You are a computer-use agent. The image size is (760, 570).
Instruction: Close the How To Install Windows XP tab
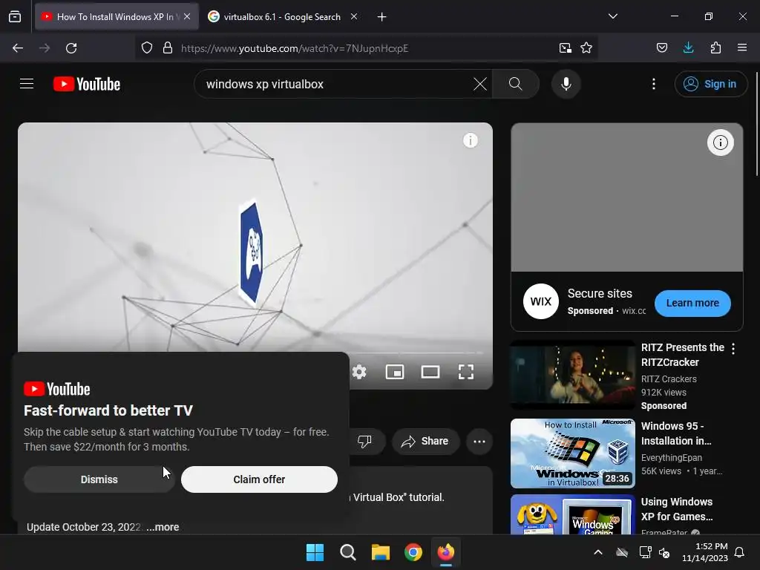[187, 16]
